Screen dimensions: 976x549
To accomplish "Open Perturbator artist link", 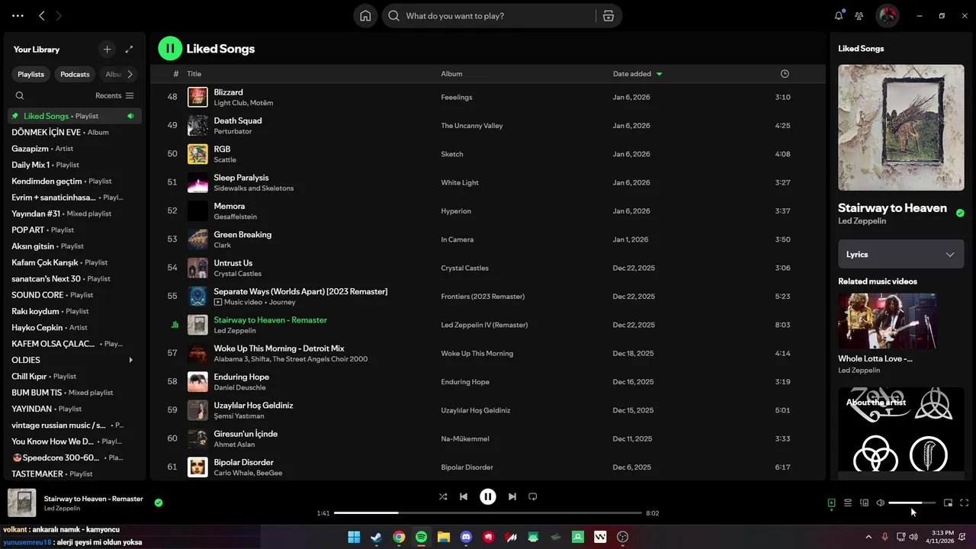I will point(233,131).
